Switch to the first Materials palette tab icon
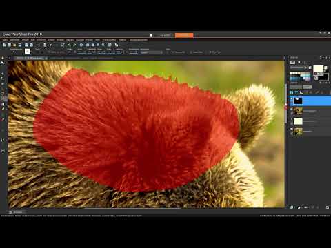This screenshot has height=248, width=331. [292, 62]
